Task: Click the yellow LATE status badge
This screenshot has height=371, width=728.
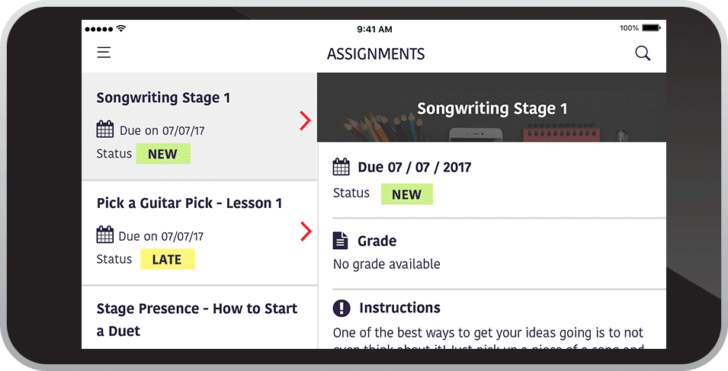Action: coord(167,259)
